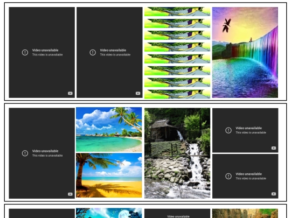The width and height of the screenshot is (291, 218).
Task: Click YouTube logo in second row's lower-right video
Action: (x=274, y=194)
